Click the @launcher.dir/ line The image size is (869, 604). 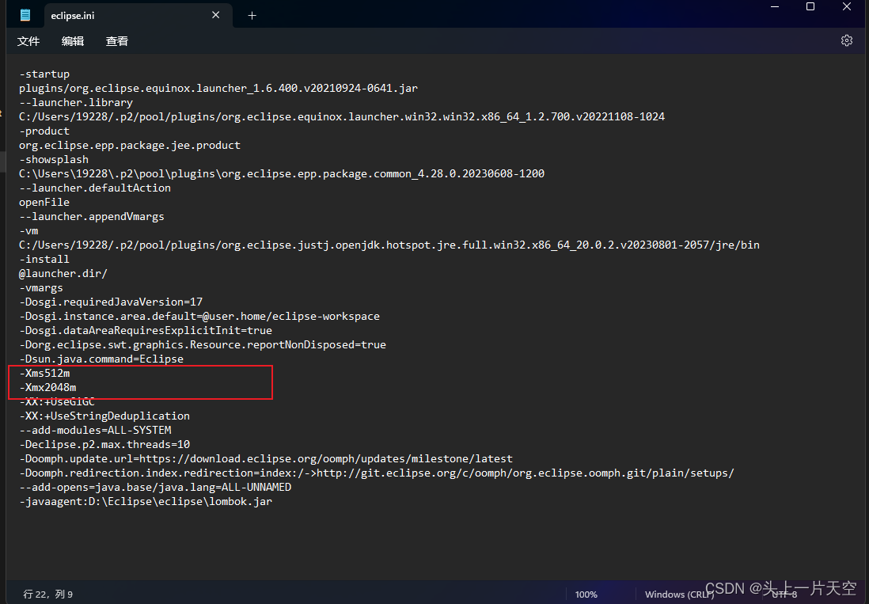63,274
